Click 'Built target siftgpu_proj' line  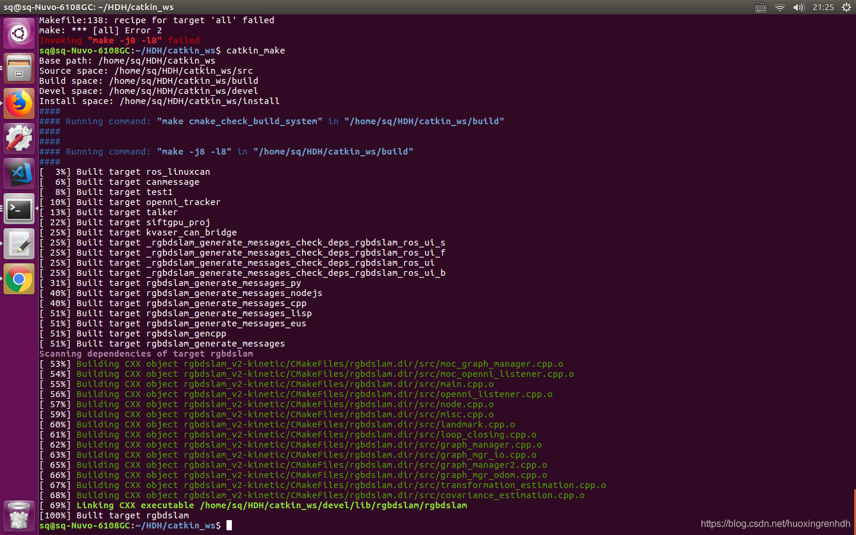[125, 222]
